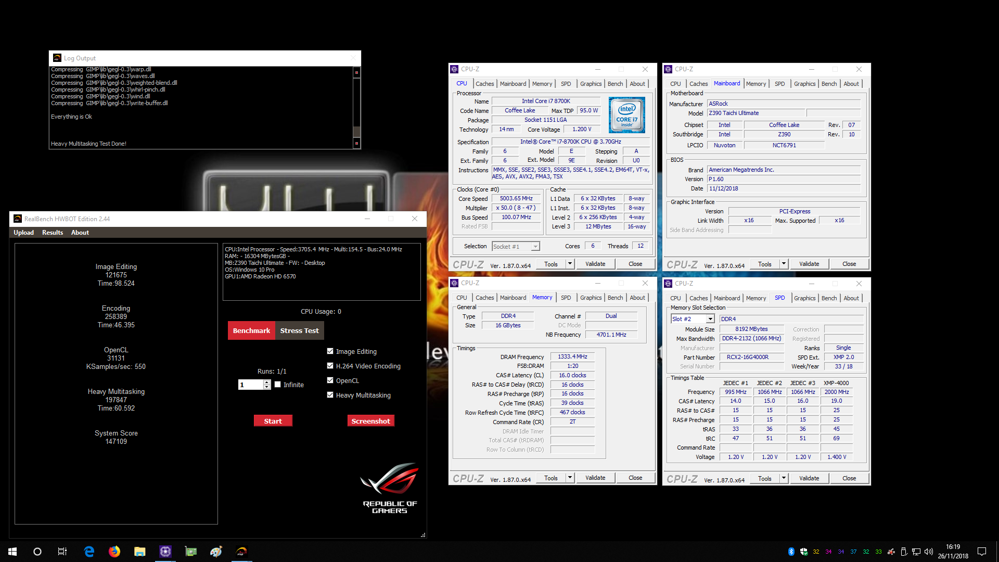Click the yellow 32 temperature tray icon
The image size is (999, 562).
(816, 552)
